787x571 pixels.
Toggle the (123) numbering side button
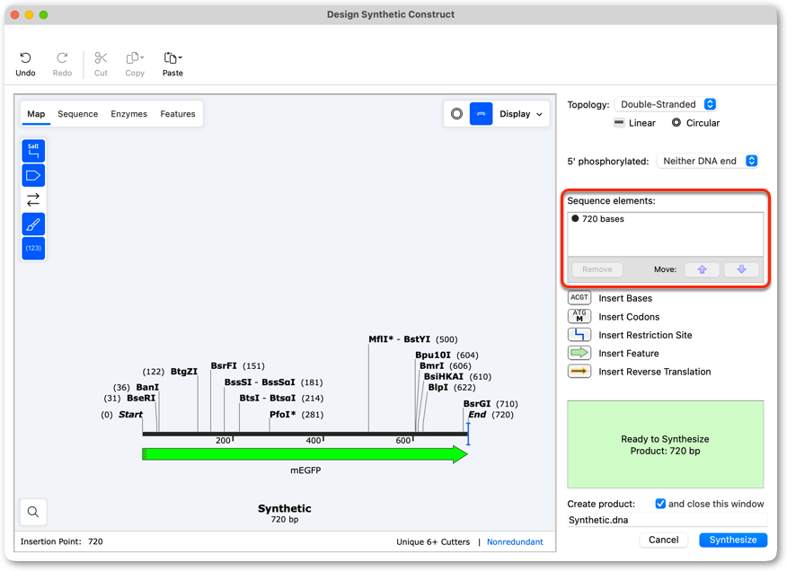tap(33, 249)
